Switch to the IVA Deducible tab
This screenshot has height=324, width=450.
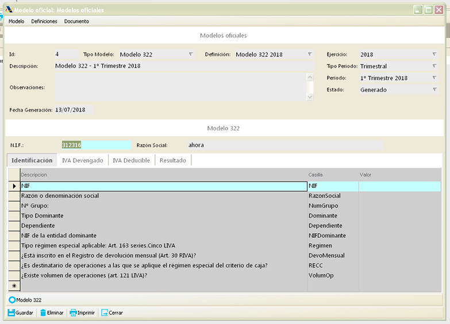(131, 160)
